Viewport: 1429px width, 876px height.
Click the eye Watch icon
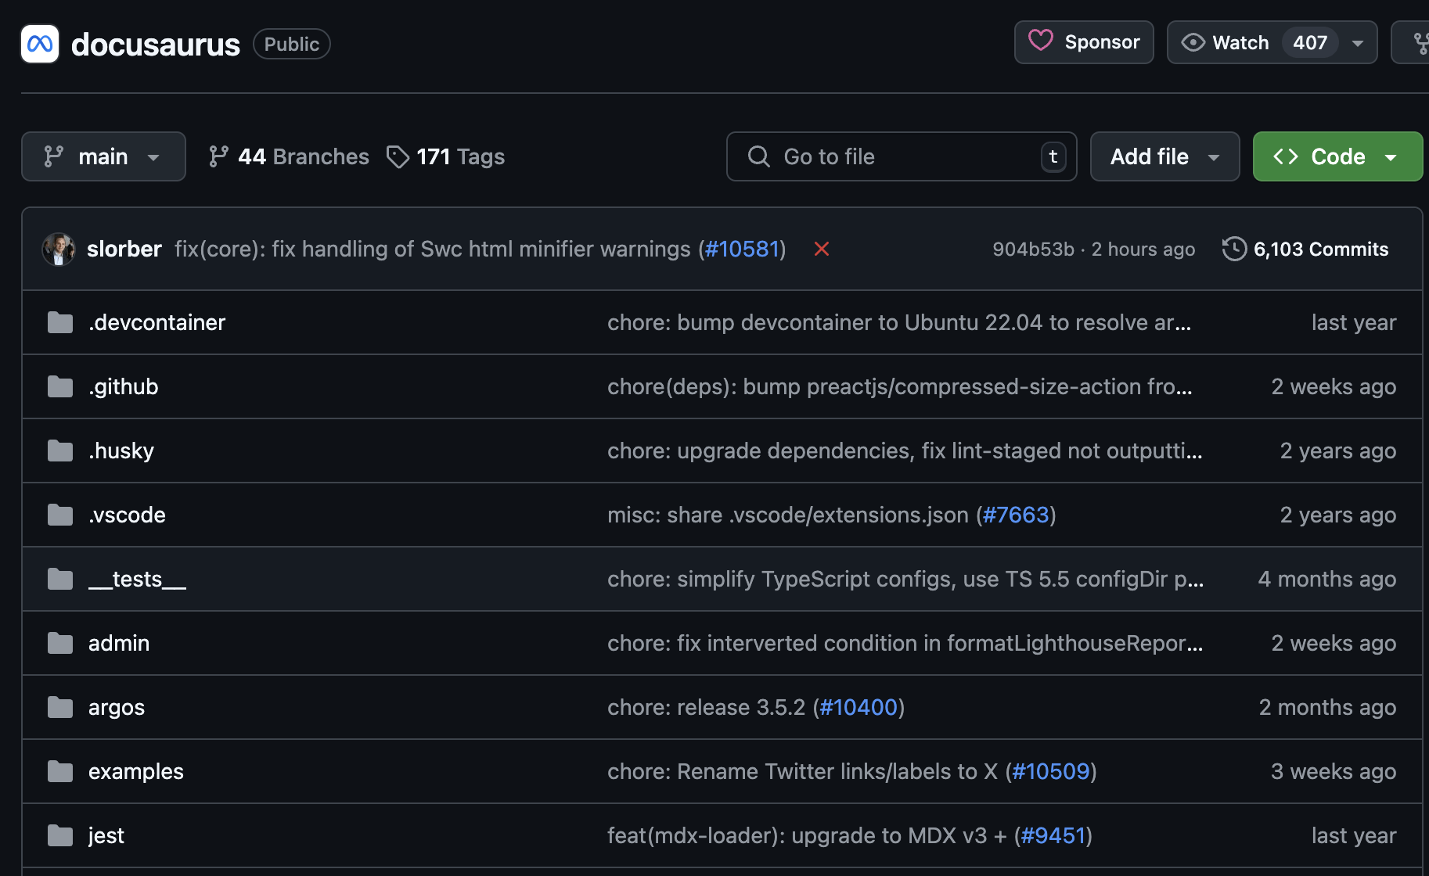click(x=1193, y=42)
